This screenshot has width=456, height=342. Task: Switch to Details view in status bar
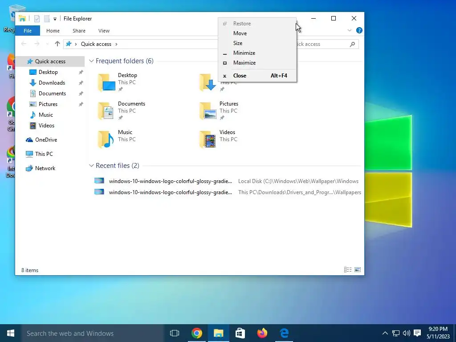tap(348, 270)
